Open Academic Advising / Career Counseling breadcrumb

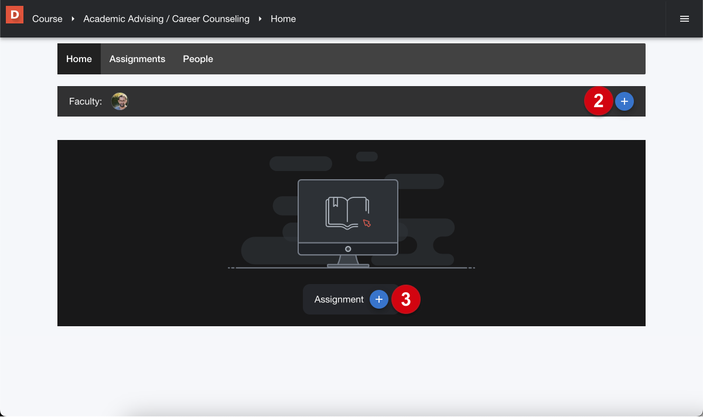pos(166,19)
